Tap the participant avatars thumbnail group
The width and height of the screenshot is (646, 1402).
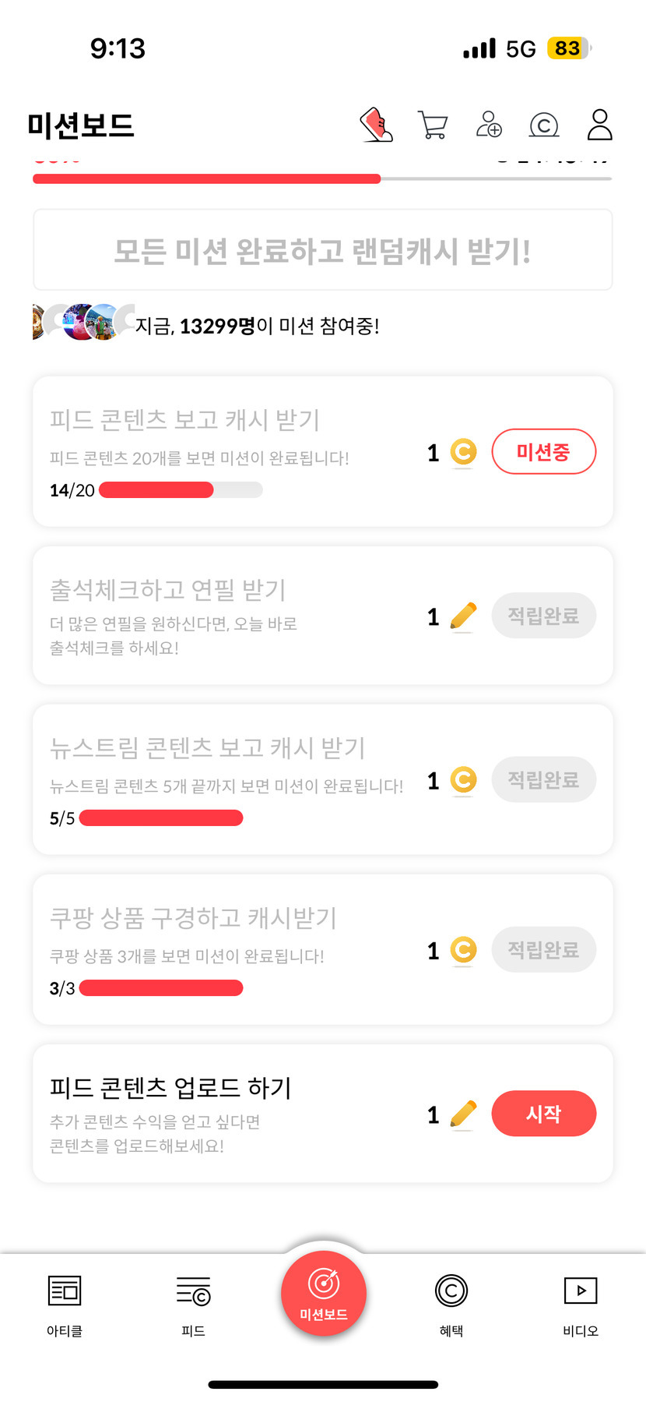coord(83,322)
